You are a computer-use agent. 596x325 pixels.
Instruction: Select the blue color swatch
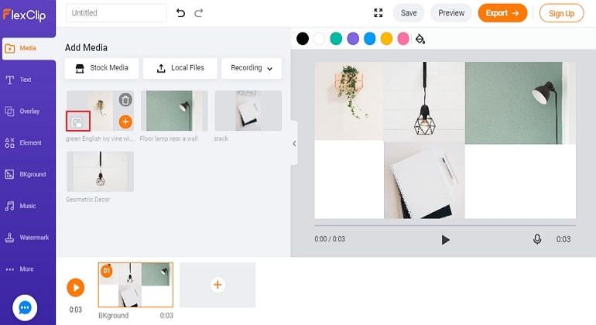click(x=370, y=39)
